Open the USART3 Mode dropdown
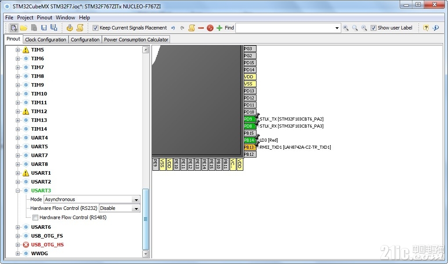 (136, 200)
